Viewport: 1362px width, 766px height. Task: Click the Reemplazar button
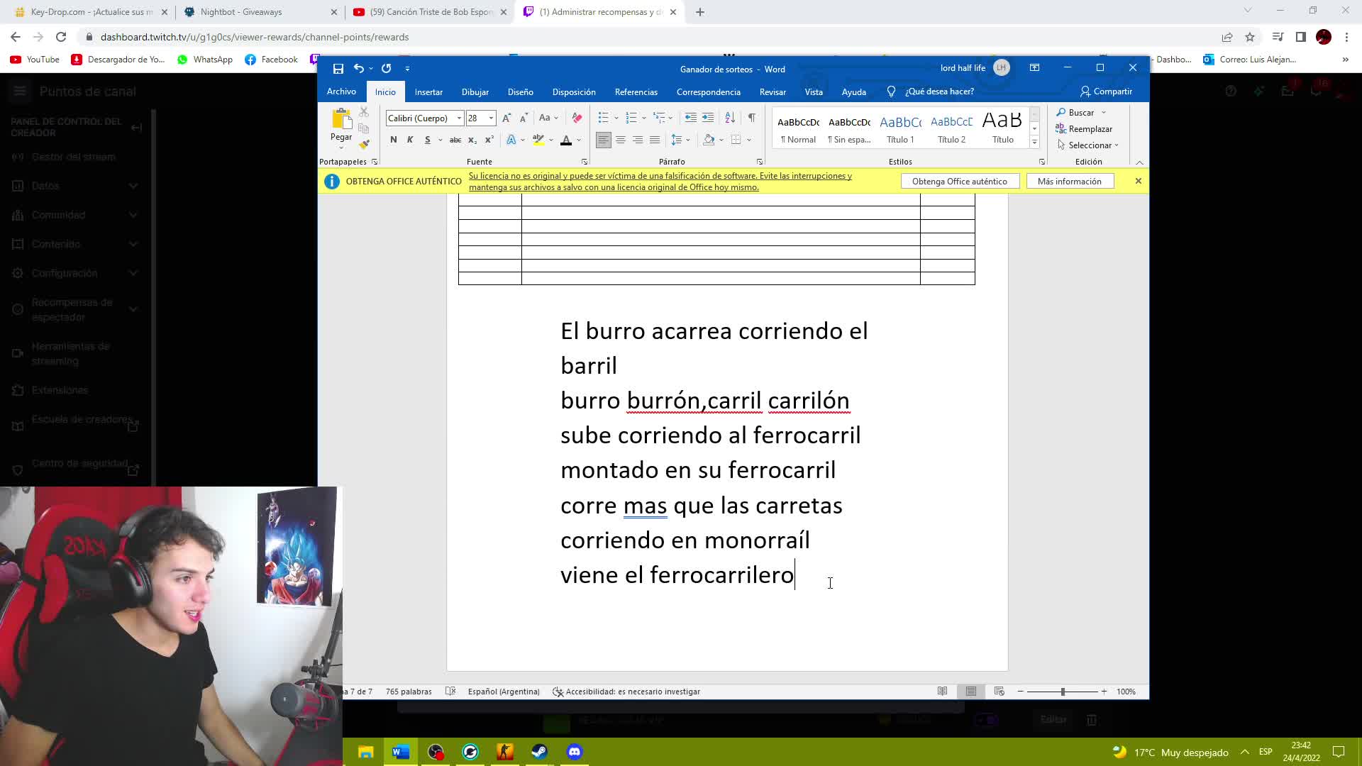[x=1084, y=129]
